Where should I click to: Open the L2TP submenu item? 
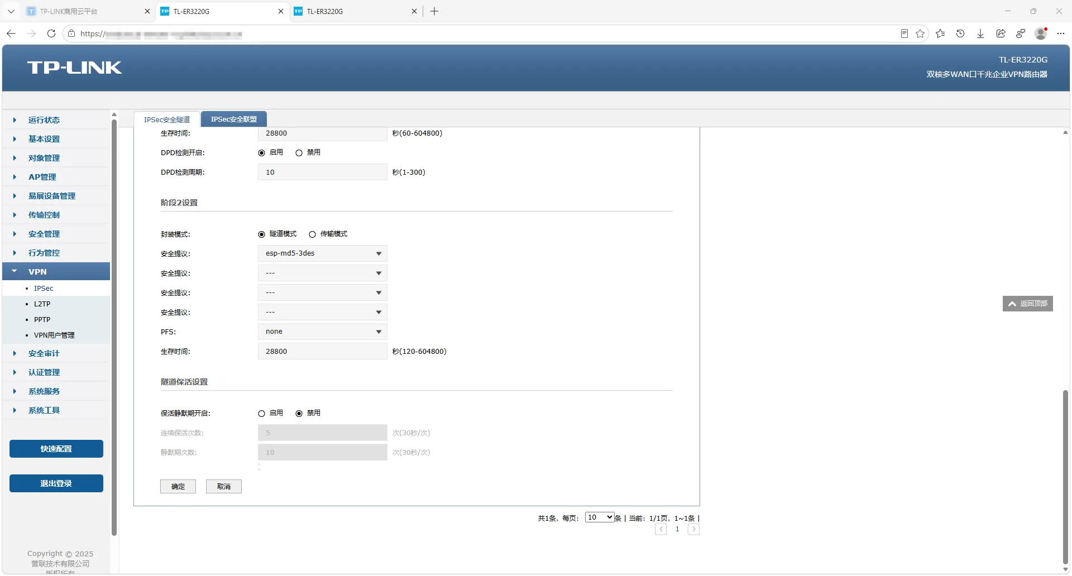[x=42, y=304]
